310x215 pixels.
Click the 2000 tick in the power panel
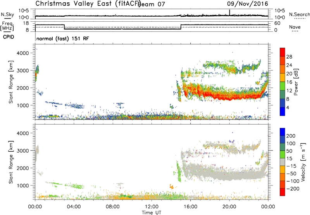[23, 88]
